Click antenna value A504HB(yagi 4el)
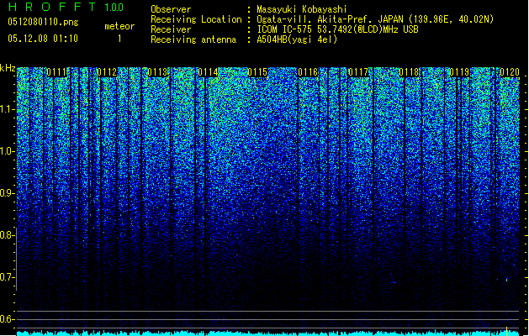Screen dimensions: 529x336 click(297, 39)
